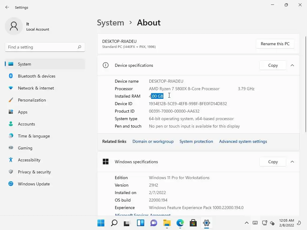The height and width of the screenshot is (230, 307).
Task: Open Time & language settings
Action: point(45,136)
